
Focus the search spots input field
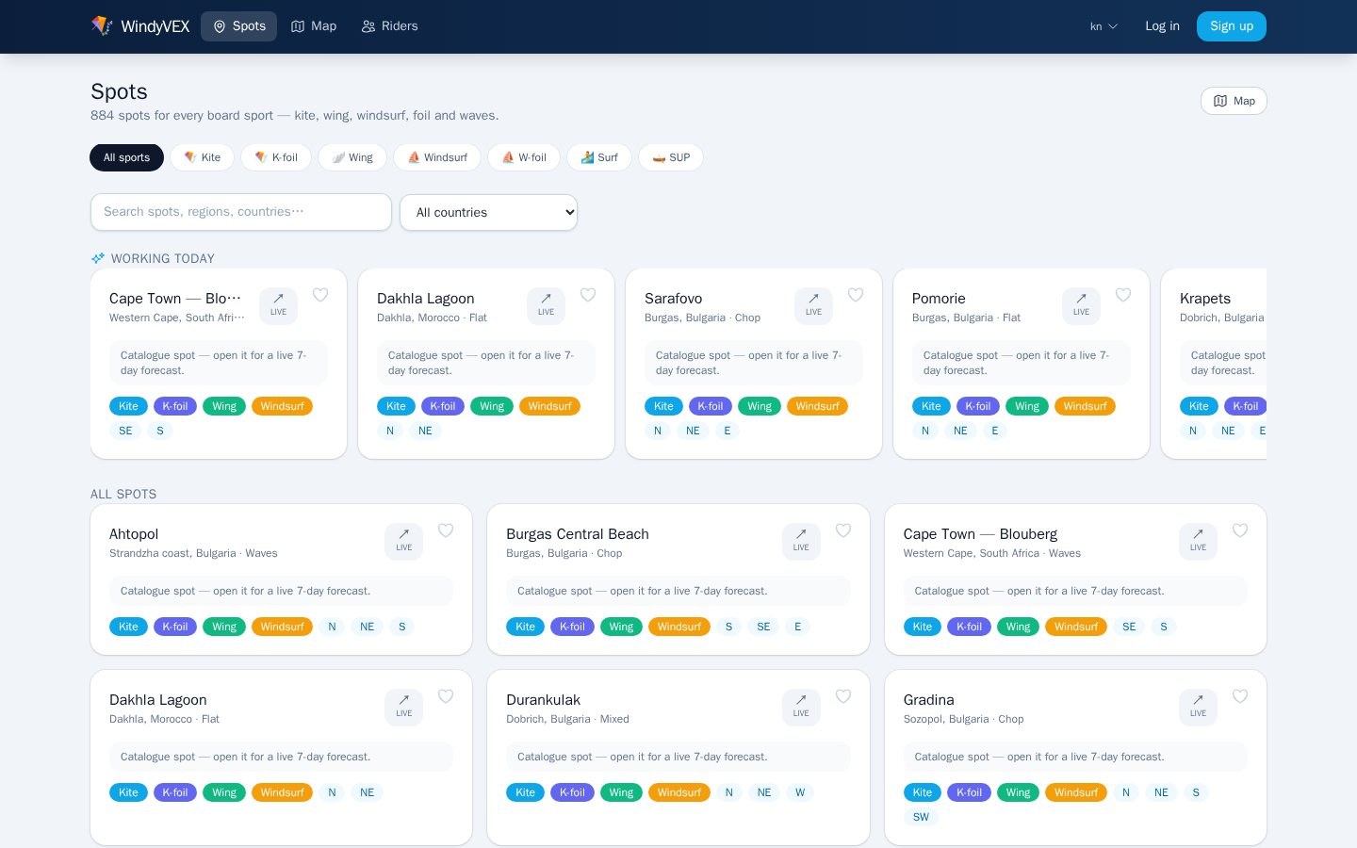tap(241, 212)
